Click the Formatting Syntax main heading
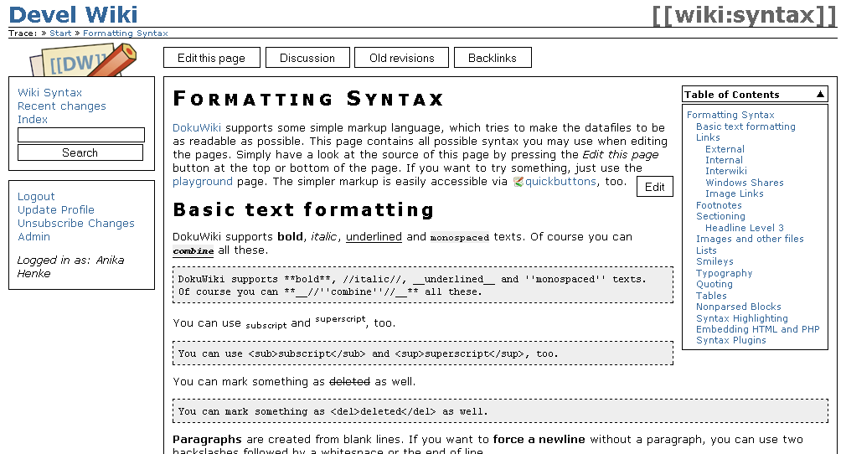846x454 pixels. pos(308,100)
